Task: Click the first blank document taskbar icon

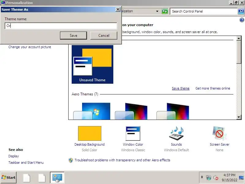Action: pos(27,178)
